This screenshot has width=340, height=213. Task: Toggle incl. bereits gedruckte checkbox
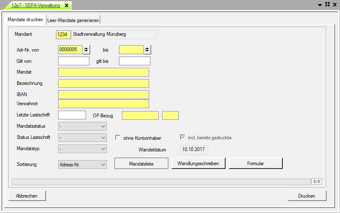pos(183,137)
